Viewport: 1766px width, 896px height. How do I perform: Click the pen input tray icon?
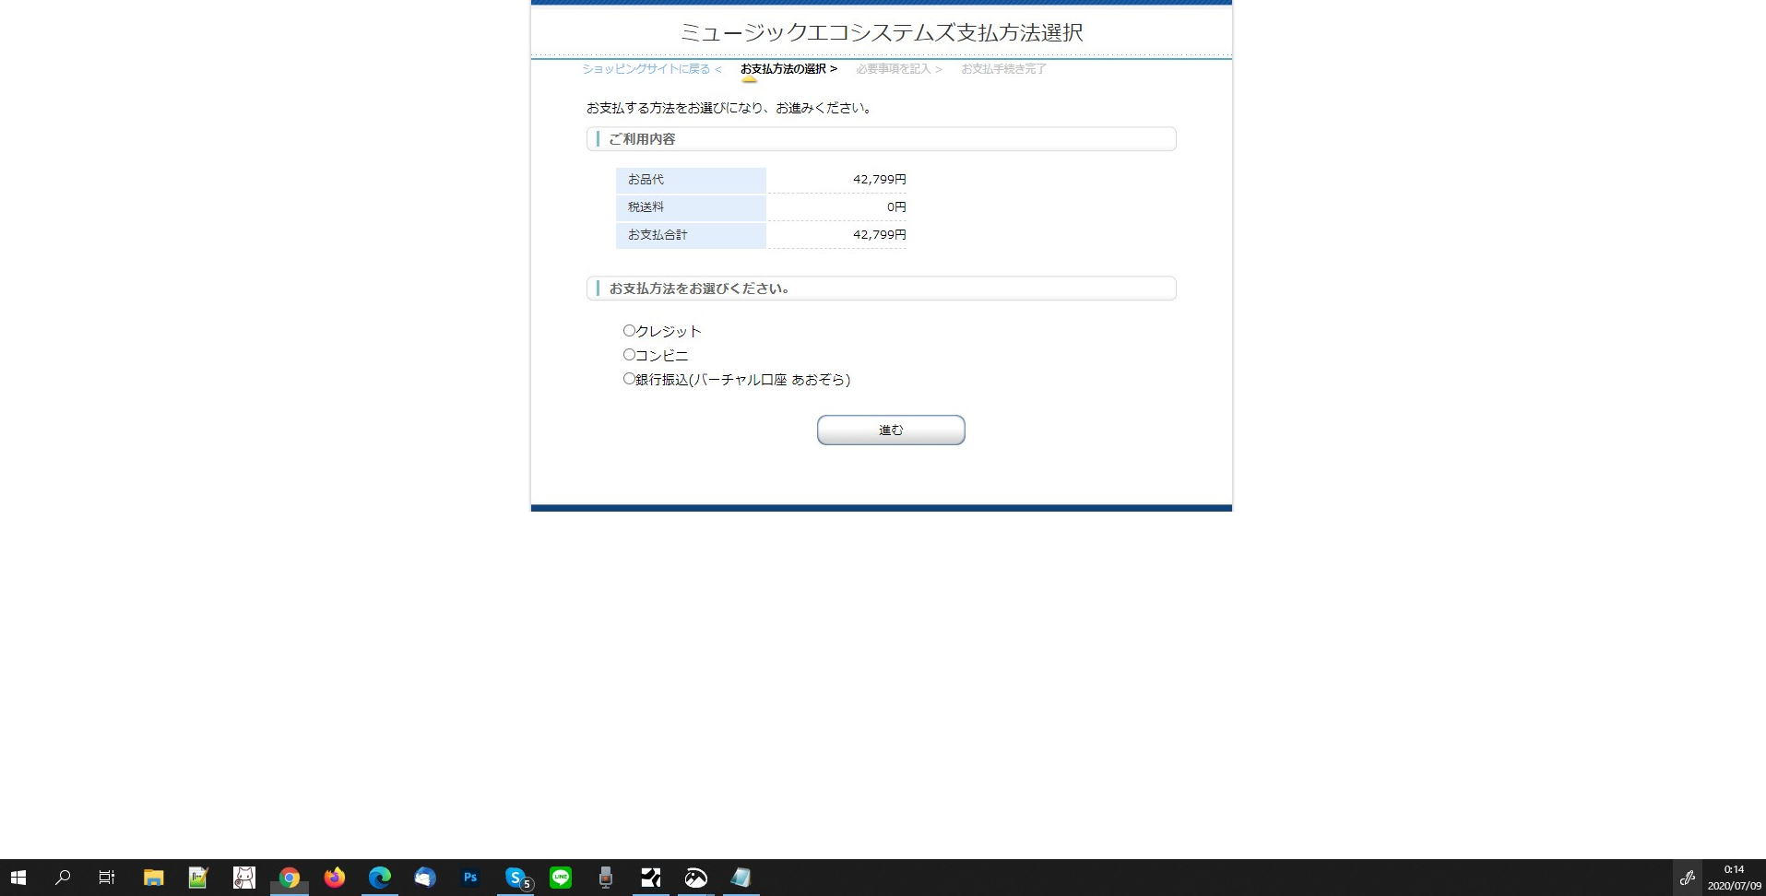(1687, 878)
